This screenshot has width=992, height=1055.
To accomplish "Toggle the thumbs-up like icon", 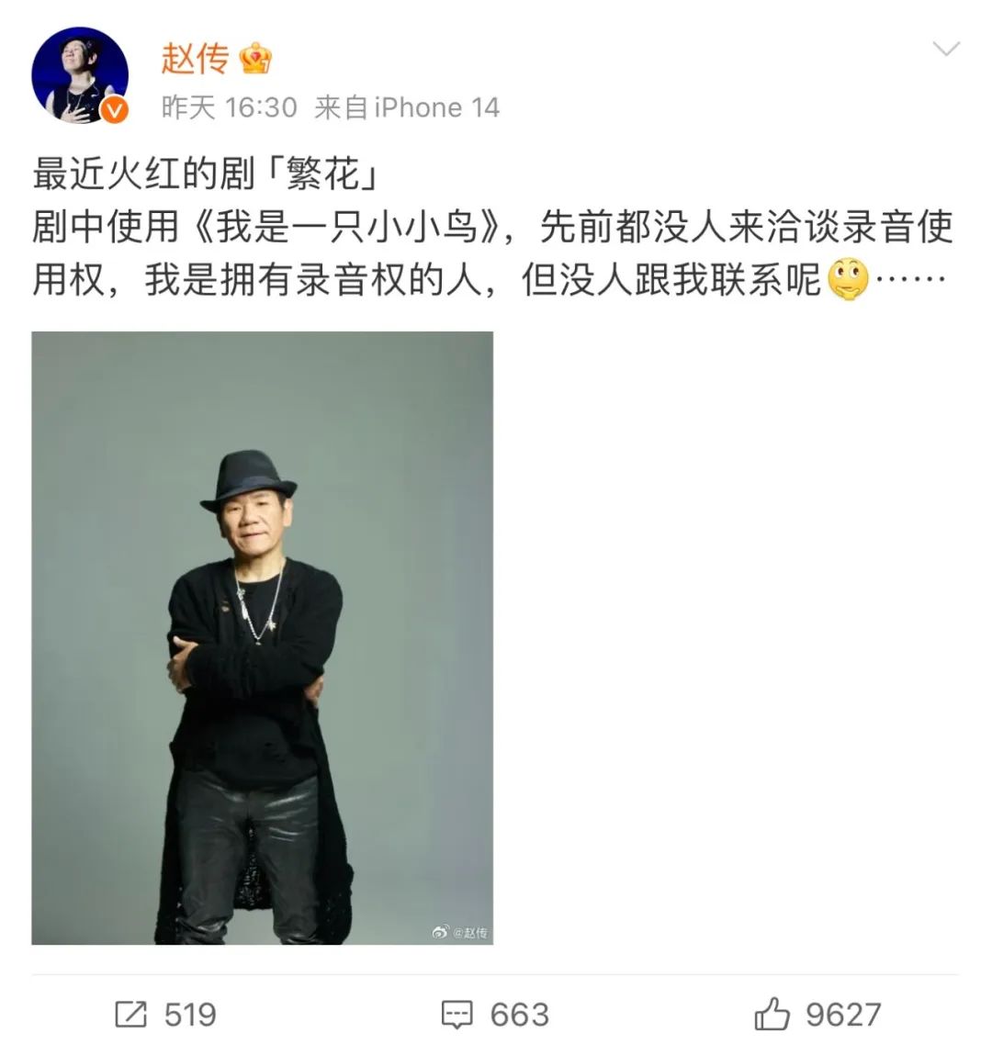I will (x=772, y=1014).
